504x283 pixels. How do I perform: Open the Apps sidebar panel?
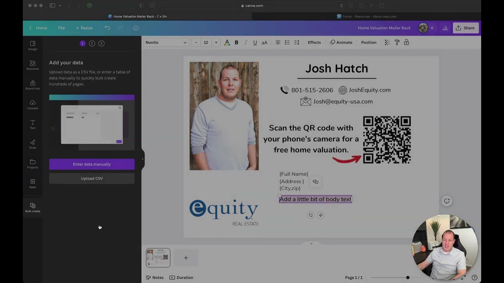(33, 183)
